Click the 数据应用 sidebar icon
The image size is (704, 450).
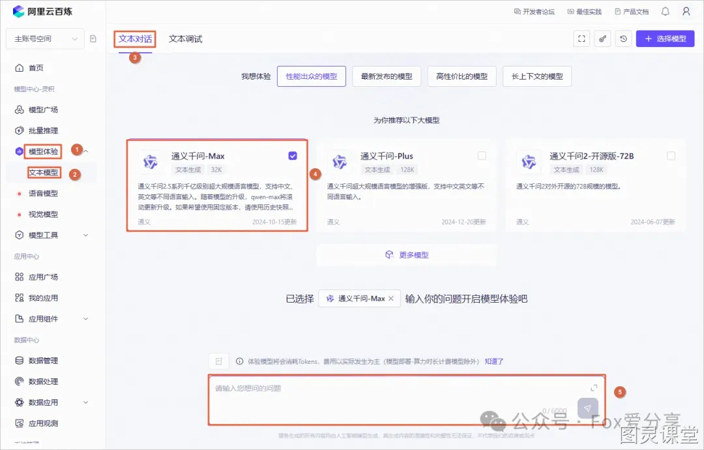pos(20,402)
